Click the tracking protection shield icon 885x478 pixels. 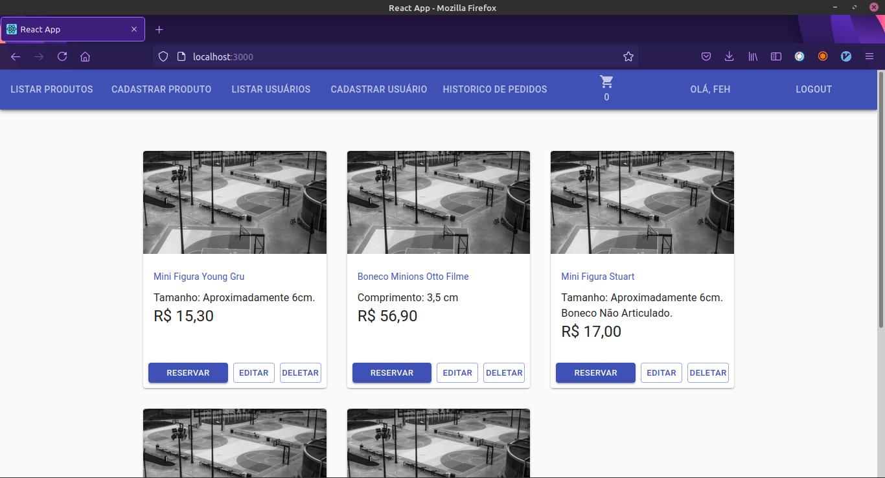tap(163, 57)
